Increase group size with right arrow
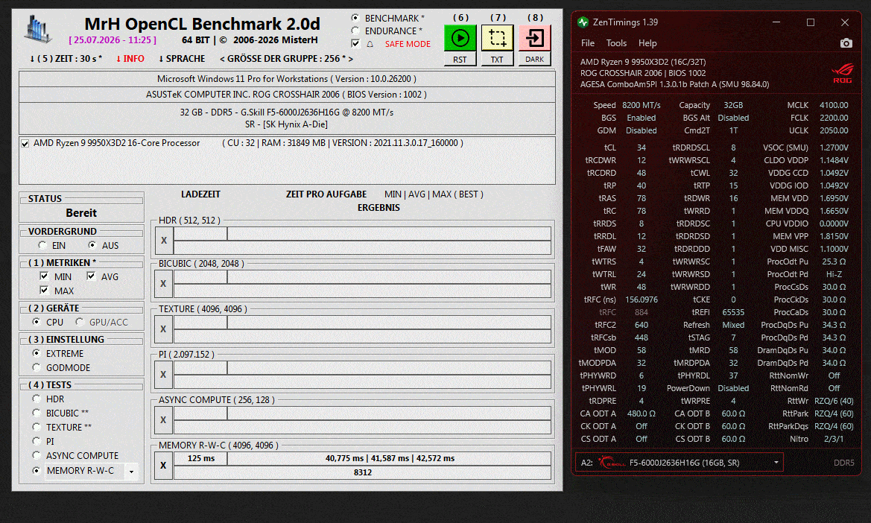This screenshot has width=871, height=523. coord(350,59)
